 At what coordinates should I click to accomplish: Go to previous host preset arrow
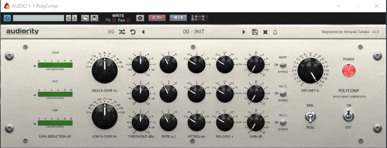pyautogui.click(x=68, y=18)
